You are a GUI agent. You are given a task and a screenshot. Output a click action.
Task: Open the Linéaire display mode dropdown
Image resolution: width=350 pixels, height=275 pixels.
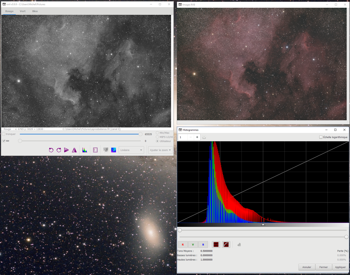pyautogui.click(x=131, y=150)
